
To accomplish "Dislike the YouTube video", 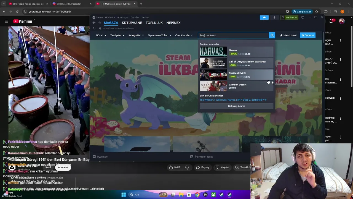I will (187, 167).
